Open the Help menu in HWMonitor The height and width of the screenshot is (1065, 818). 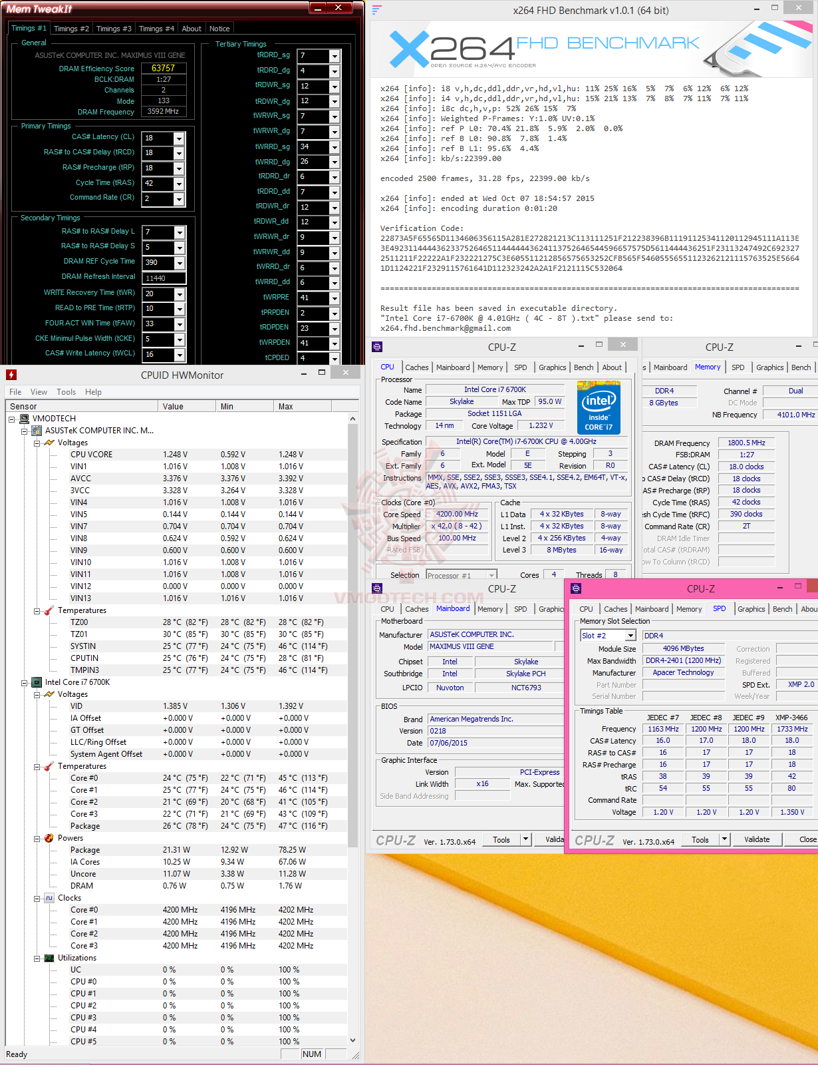tap(93, 392)
